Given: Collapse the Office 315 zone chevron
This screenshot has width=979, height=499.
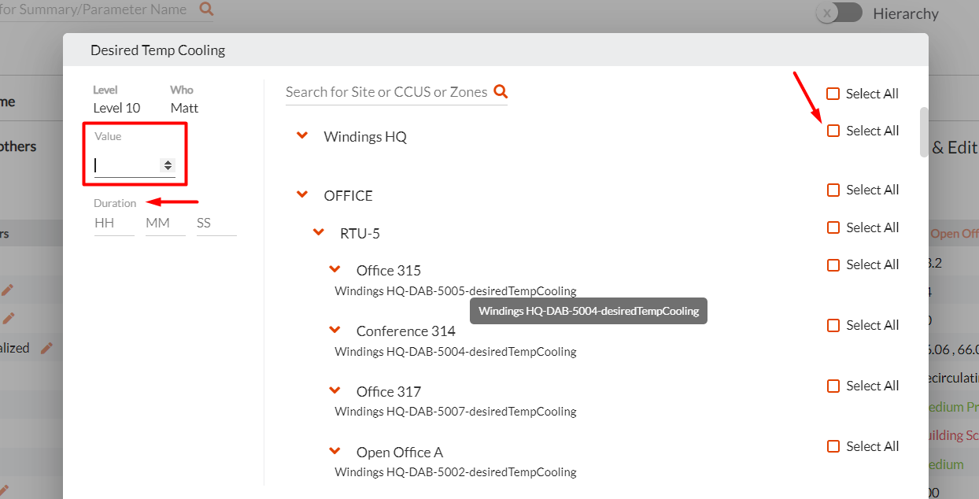Looking at the screenshot, I should (334, 269).
